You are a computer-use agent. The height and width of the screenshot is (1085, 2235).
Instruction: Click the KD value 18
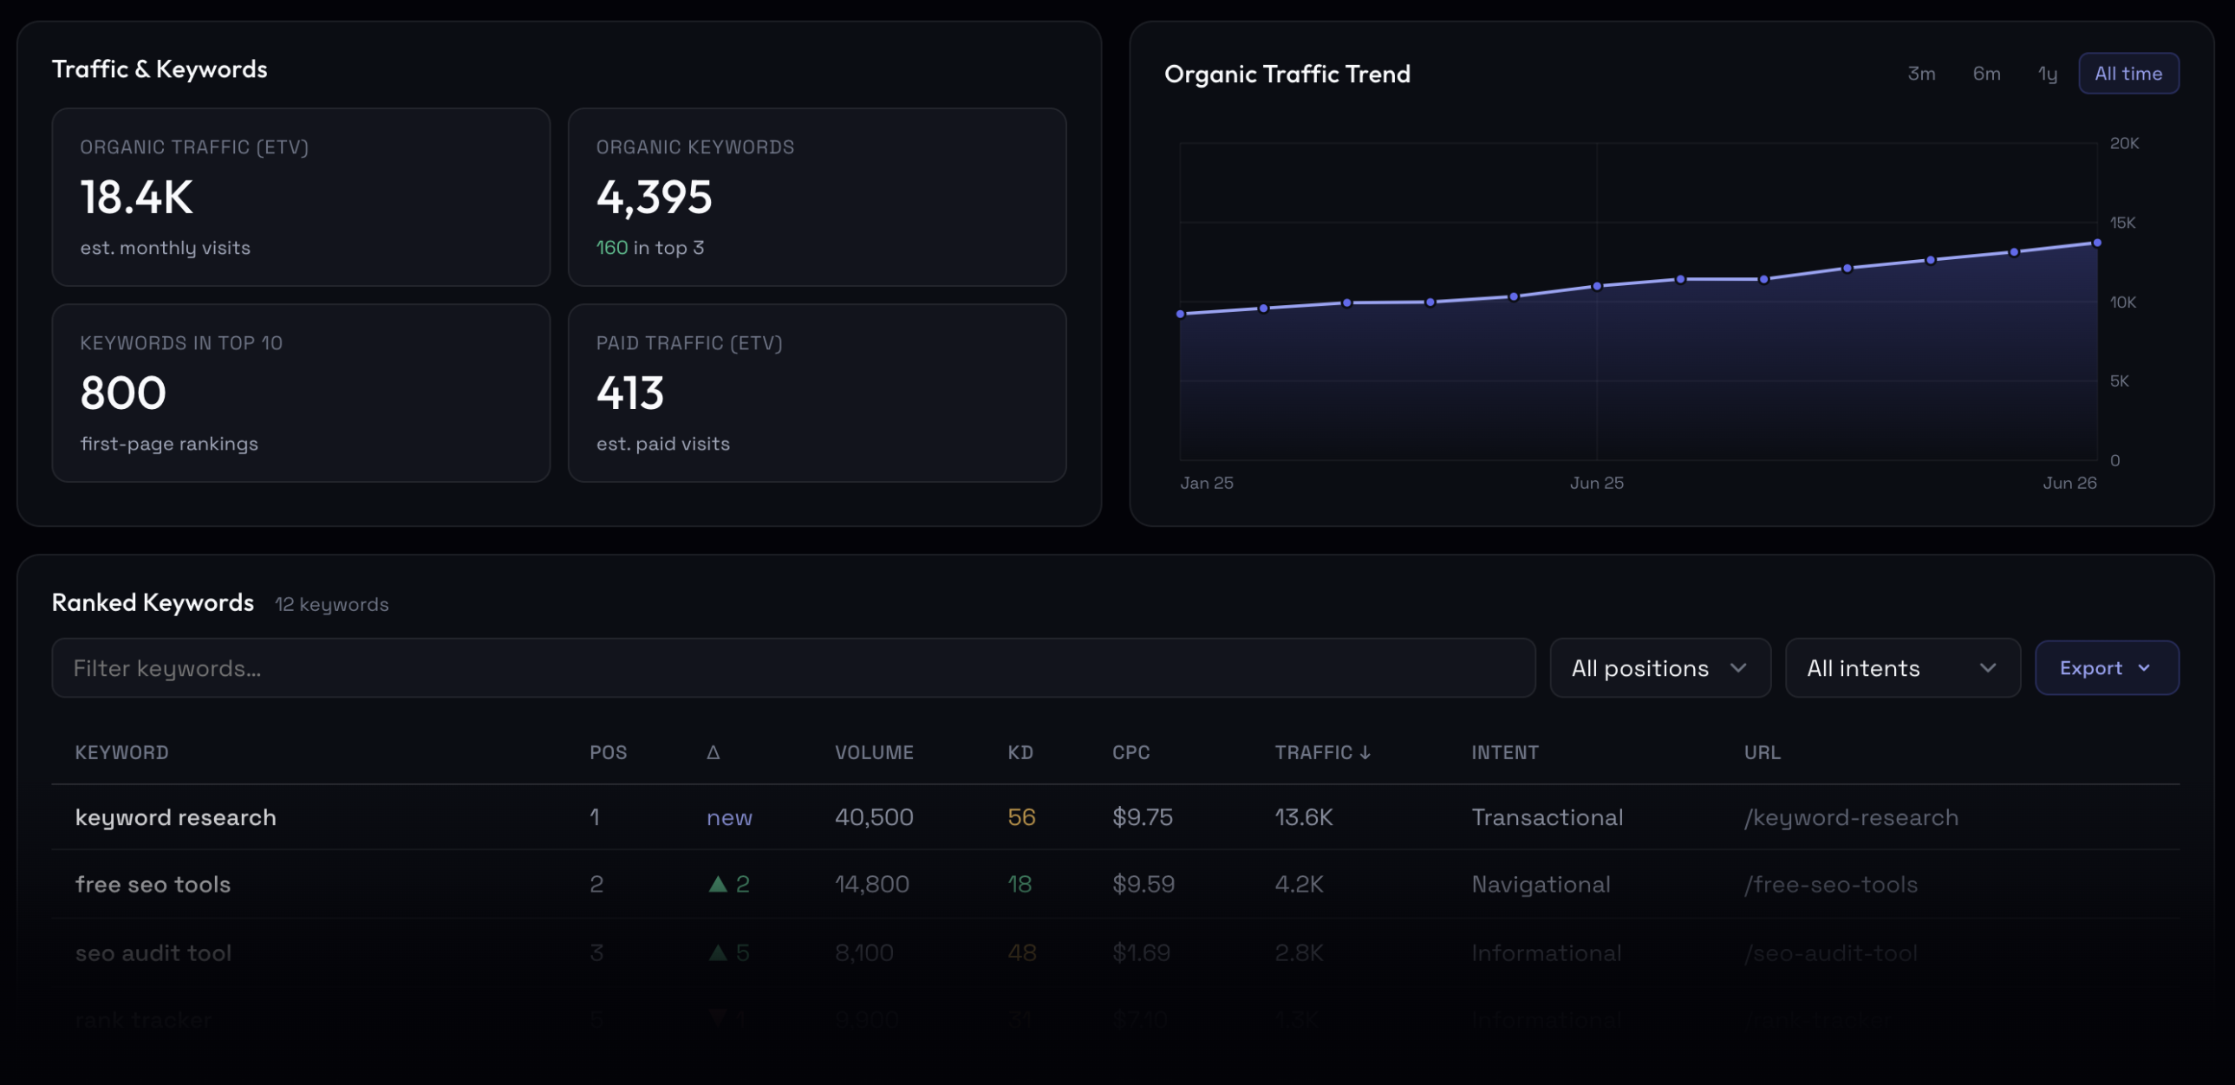(1020, 884)
